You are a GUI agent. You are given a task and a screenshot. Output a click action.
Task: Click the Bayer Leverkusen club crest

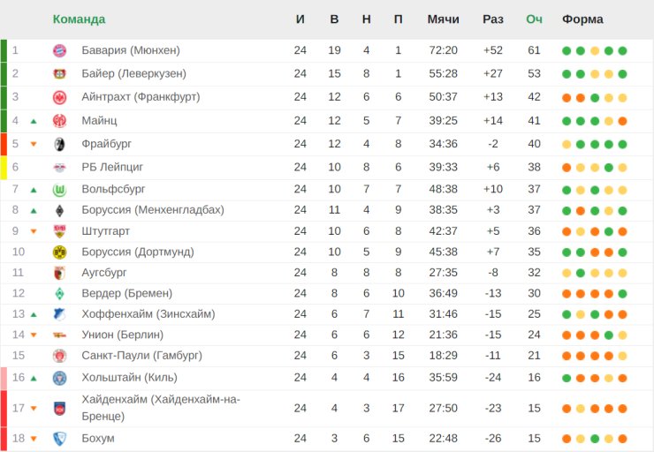point(59,74)
